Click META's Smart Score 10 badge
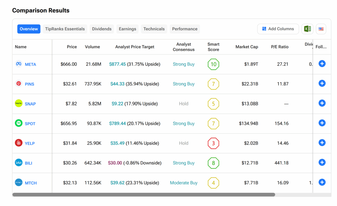This screenshot has height=206, width=337. (213, 64)
